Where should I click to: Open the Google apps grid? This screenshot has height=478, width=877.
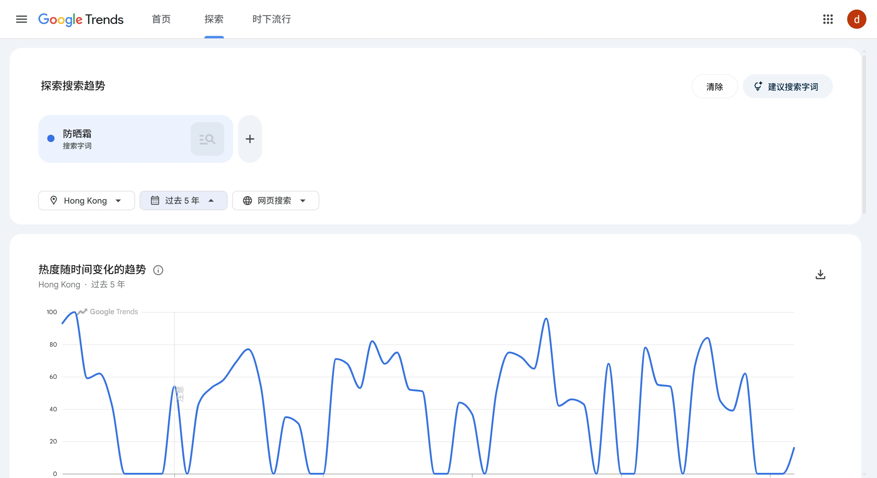[828, 19]
